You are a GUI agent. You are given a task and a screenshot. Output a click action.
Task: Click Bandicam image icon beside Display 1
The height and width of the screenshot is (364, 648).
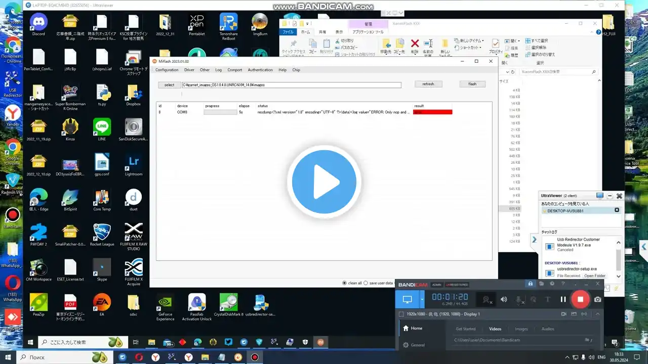pos(574,314)
